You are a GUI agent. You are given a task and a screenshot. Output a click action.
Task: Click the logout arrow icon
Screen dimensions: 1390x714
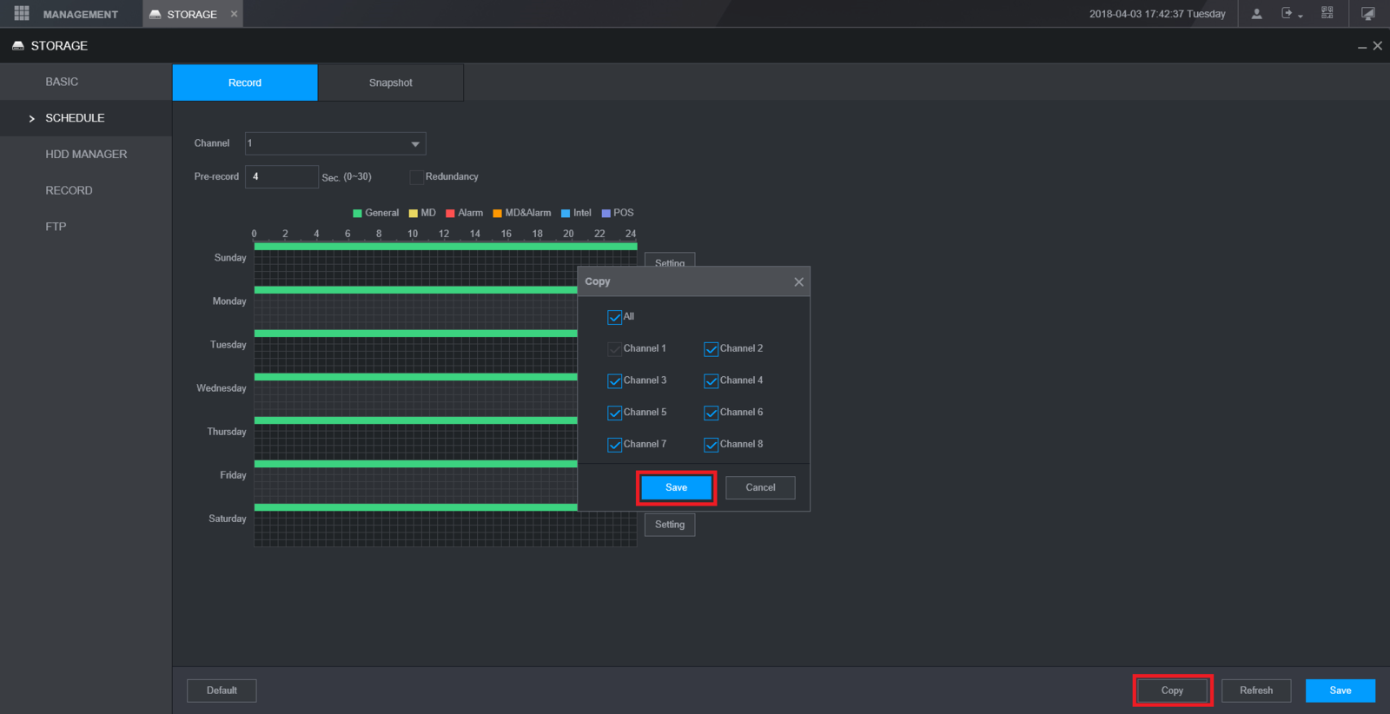point(1287,14)
